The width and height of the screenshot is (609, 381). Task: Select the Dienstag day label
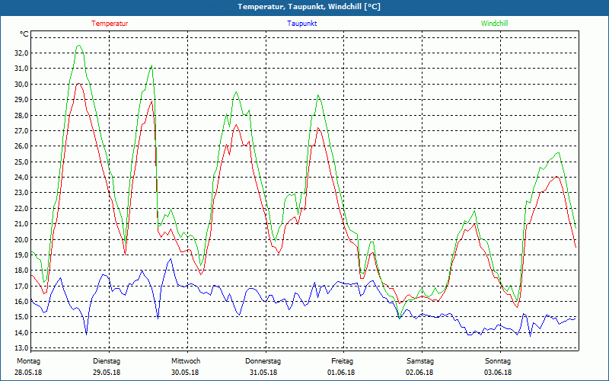click(x=107, y=361)
